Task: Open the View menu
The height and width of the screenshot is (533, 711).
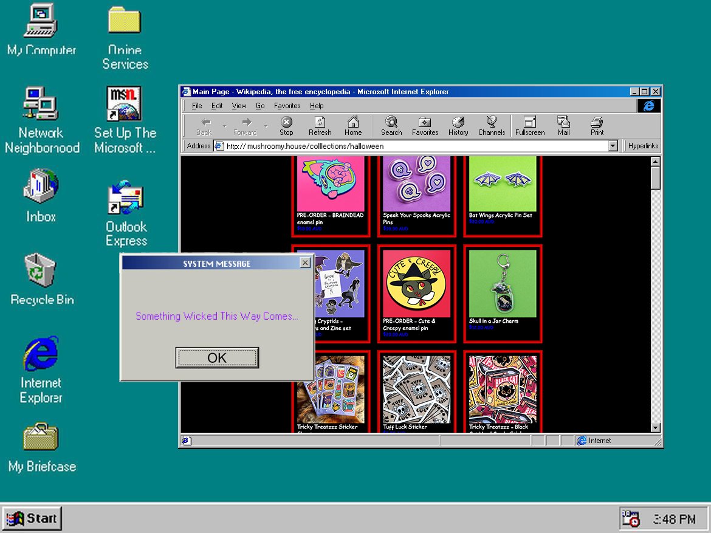Action: [239, 106]
